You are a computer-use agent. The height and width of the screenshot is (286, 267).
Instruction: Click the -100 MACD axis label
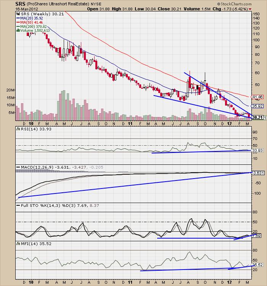257,193
